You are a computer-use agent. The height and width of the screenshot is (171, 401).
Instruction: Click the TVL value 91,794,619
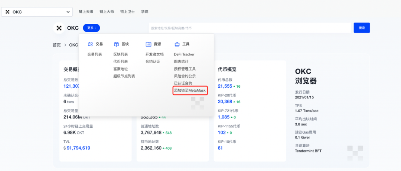[x=78, y=148]
